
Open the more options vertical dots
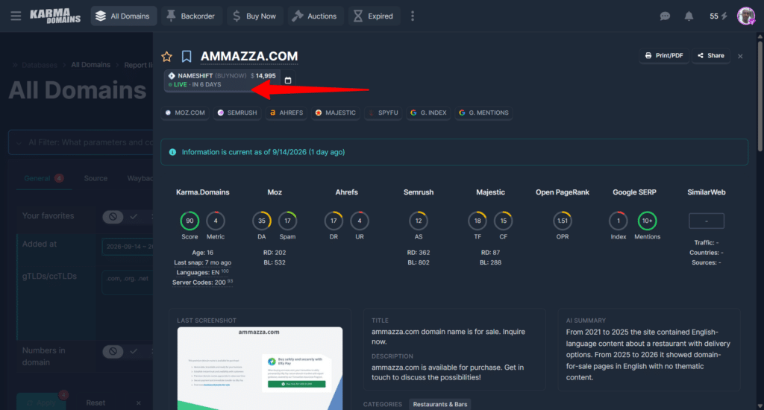click(x=413, y=16)
